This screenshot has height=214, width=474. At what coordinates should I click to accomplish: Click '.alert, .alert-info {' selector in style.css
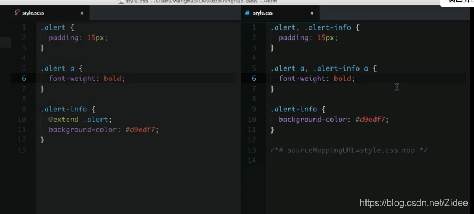pyautogui.click(x=315, y=27)
